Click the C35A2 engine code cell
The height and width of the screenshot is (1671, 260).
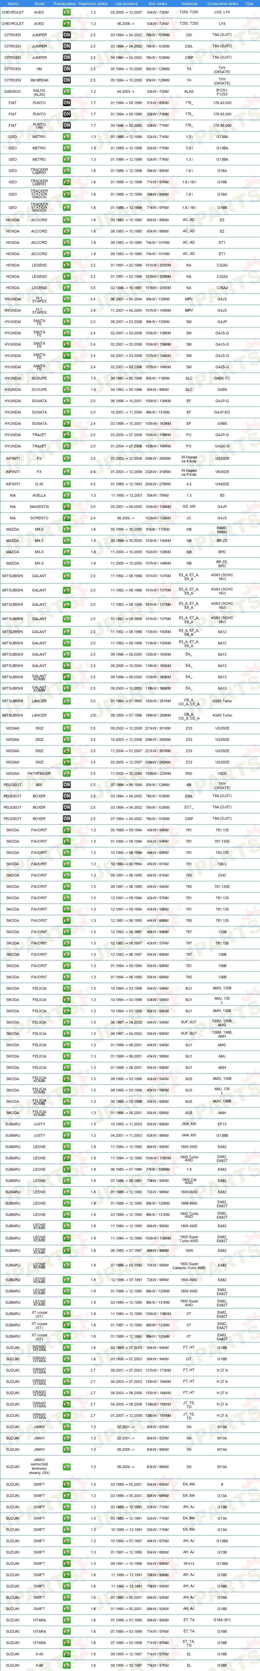tap(222, 288)
